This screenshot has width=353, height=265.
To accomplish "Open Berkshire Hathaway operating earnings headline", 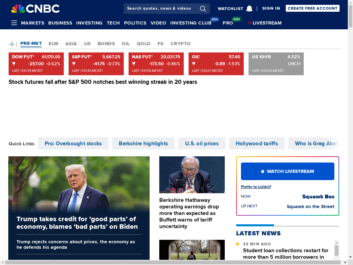I will [189, 213].
